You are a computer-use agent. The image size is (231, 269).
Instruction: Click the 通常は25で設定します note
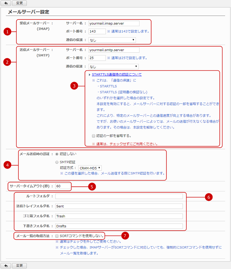pos(127,58)
